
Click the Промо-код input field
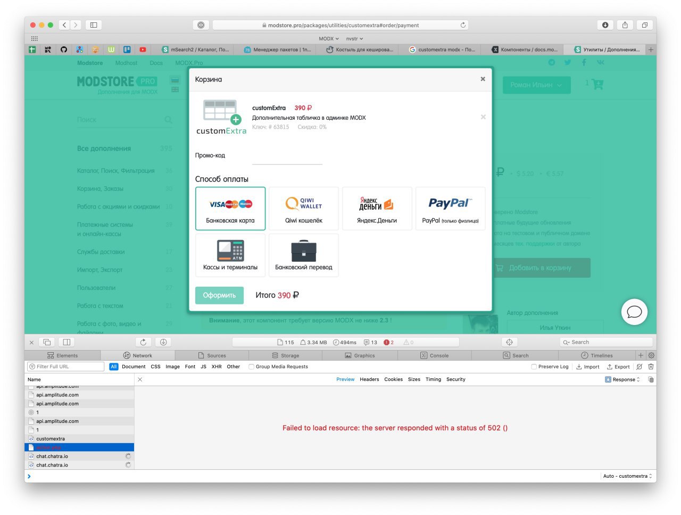(x=287, y=156)
